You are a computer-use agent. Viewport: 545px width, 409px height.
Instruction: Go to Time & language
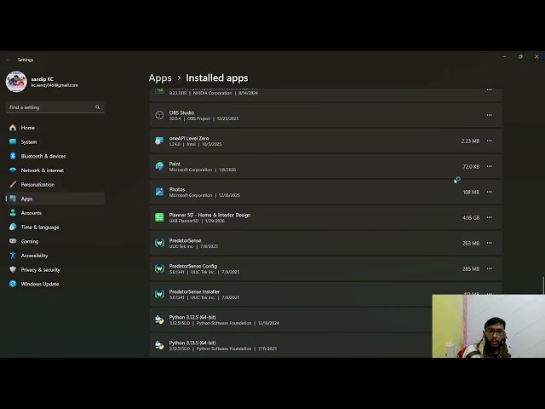[x=54, y=228]
